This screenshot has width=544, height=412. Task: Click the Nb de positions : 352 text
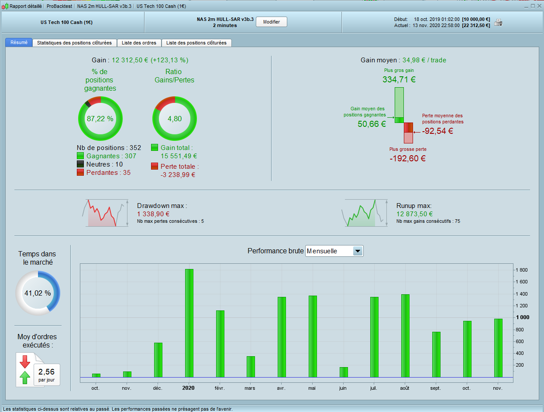tap(109, 148)
